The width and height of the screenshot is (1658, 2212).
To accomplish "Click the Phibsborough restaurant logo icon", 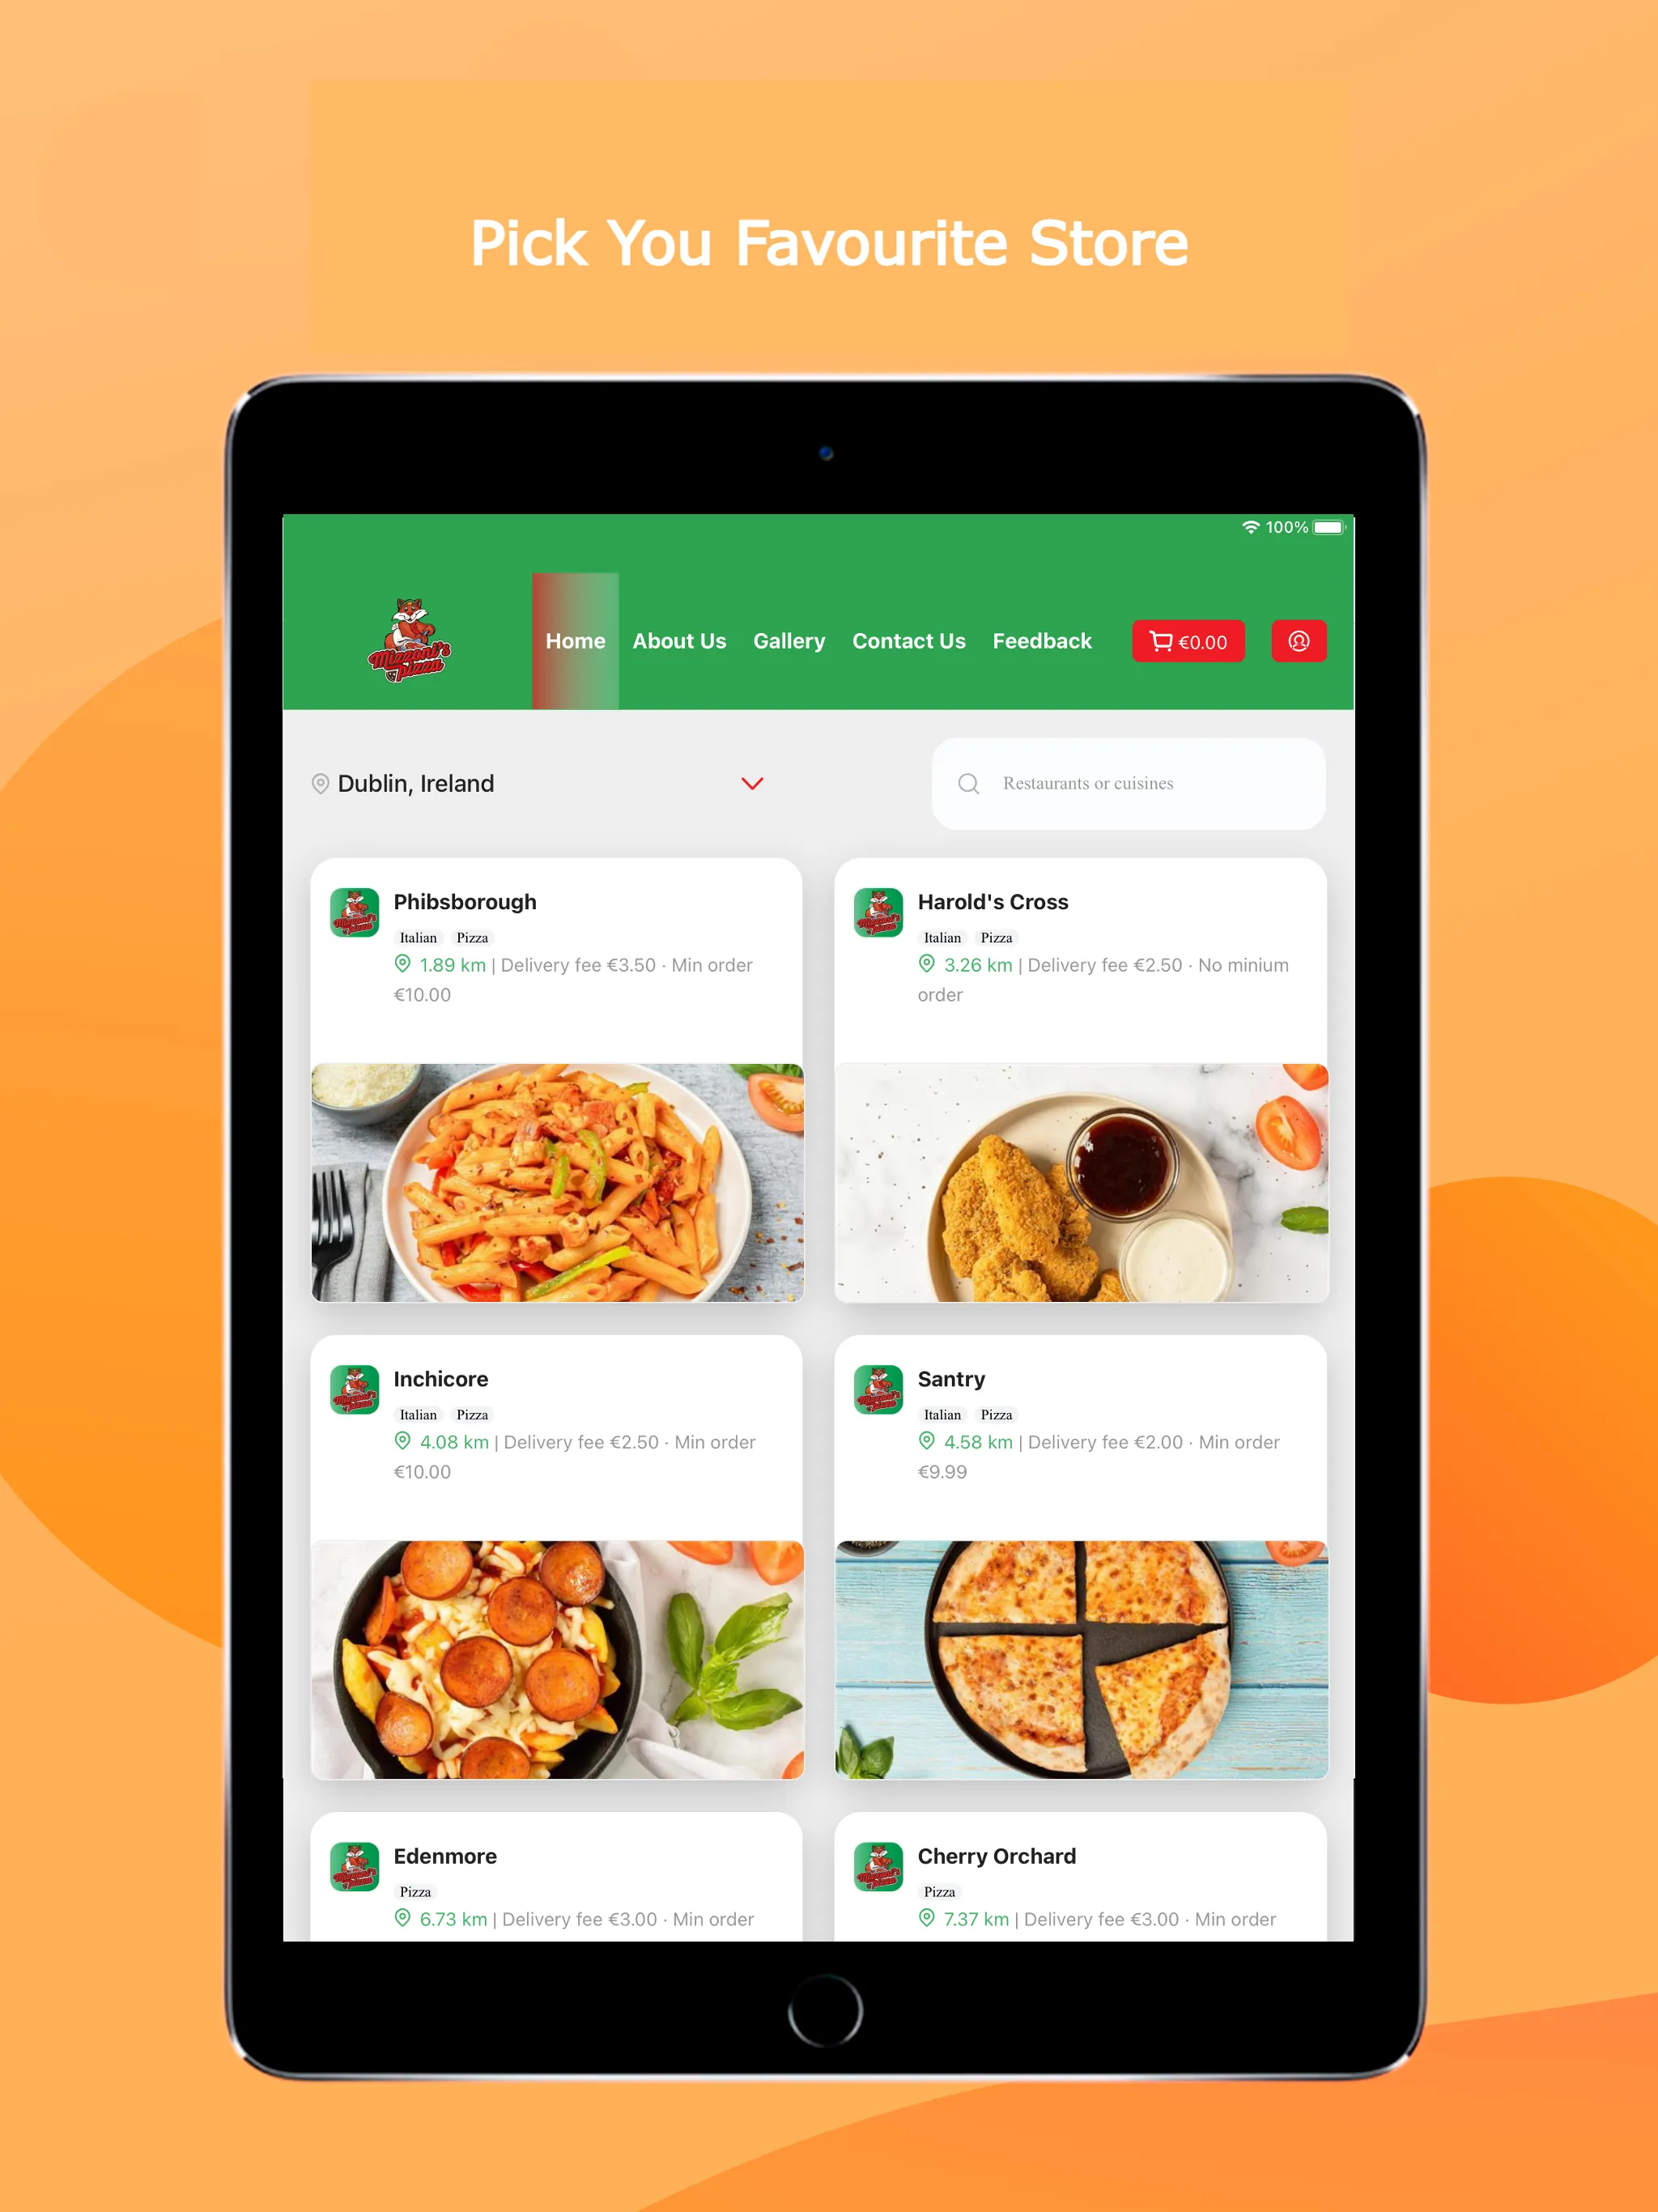I will tap(355, 911).
